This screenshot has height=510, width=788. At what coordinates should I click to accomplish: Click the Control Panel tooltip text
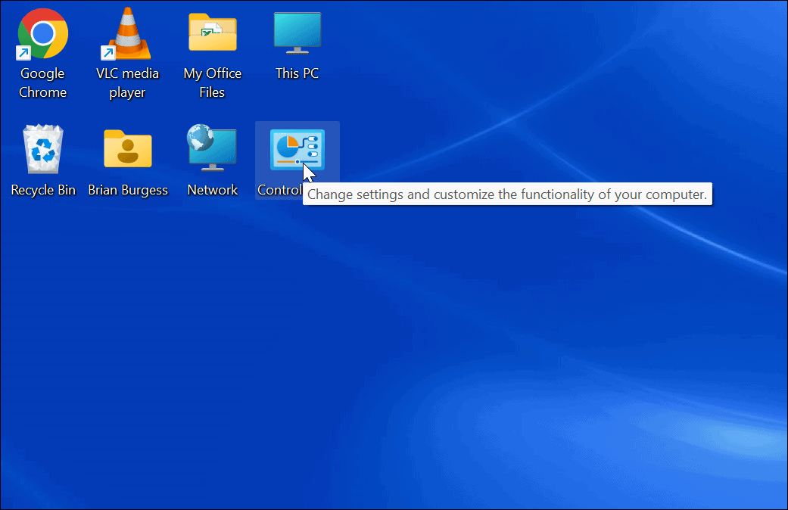[x=507, y=194]
